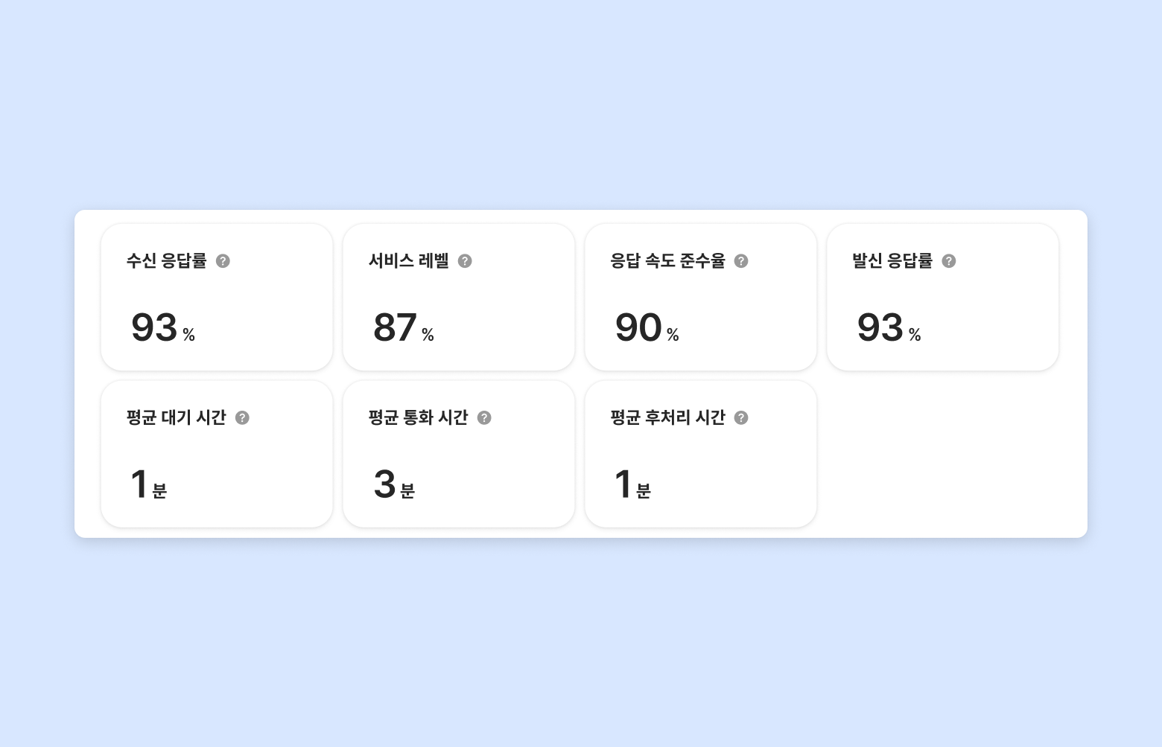The image size is (1162, 747).
Task: Click the 평균 통화 시간 title
Action: [419, 418]
